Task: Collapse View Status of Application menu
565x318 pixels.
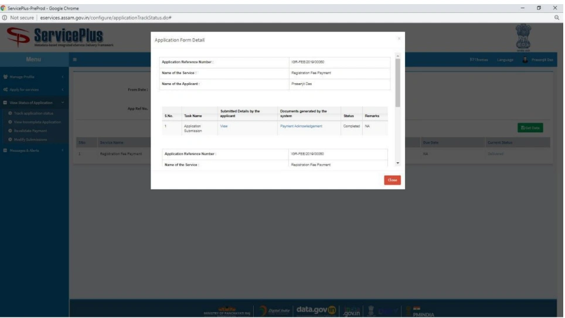Action: coord(34,102)
